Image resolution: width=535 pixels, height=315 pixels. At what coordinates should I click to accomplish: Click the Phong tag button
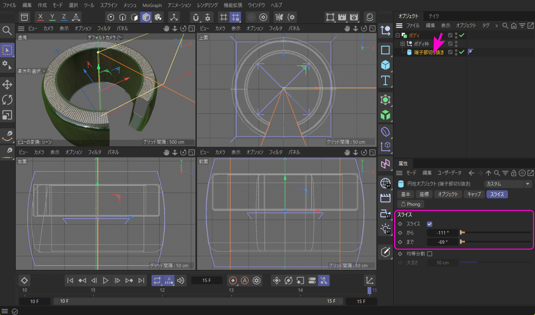(x=411, y=204)
